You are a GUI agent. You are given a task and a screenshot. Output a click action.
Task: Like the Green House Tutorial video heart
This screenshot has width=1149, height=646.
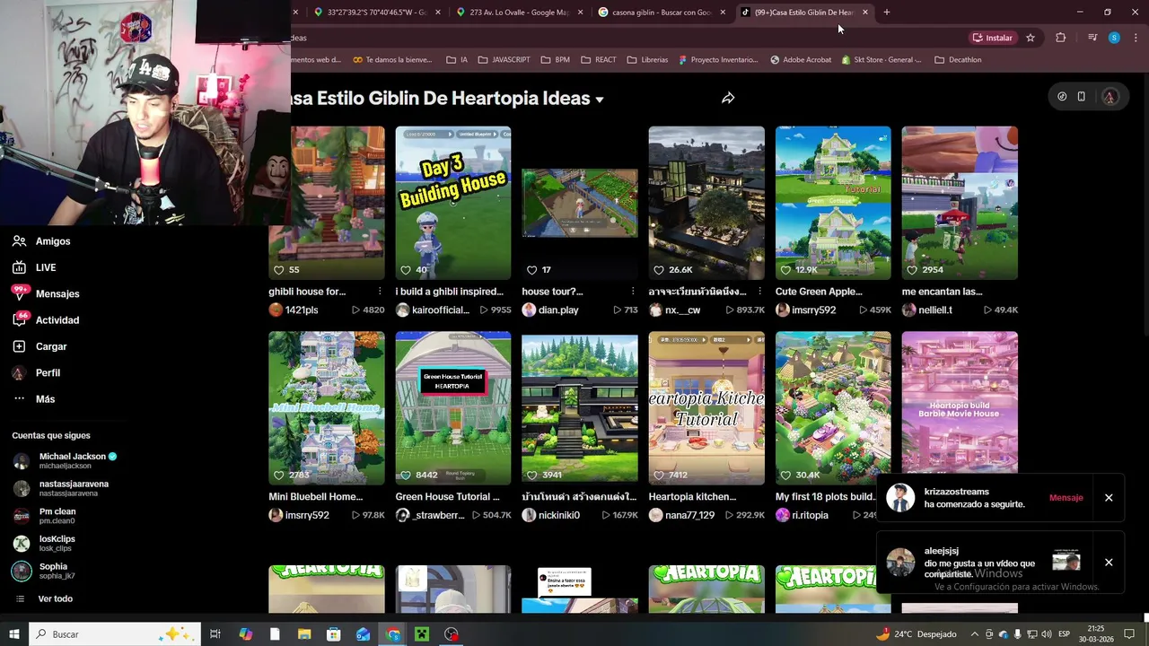(406, 476)
